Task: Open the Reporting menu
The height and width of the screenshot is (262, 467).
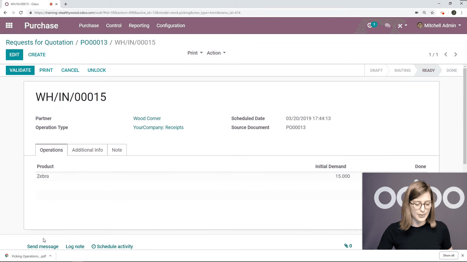Action: (x=139, y=25)
